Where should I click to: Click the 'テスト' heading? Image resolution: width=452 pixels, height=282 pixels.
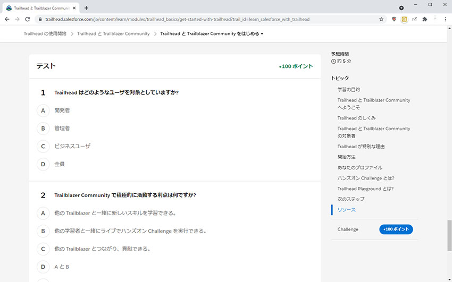click(x=46, y=66)
